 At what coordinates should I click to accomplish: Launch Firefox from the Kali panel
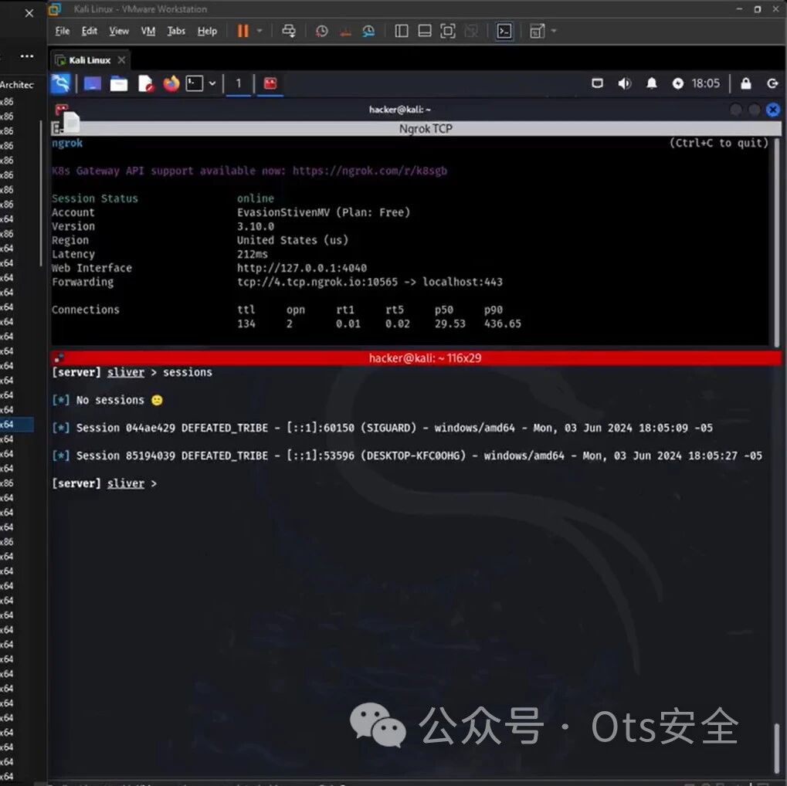click(x=171, y=83)
